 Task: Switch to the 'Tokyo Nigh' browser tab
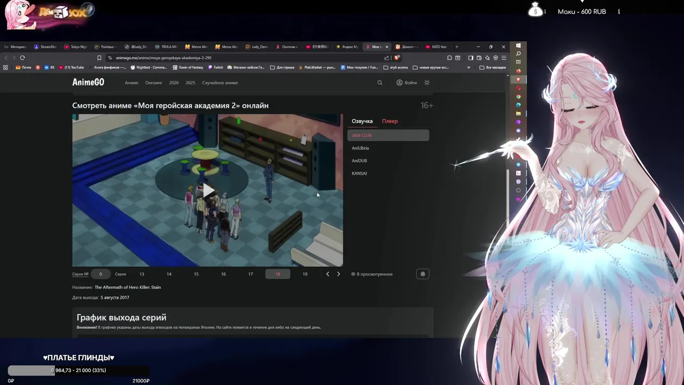coord(75,47)
